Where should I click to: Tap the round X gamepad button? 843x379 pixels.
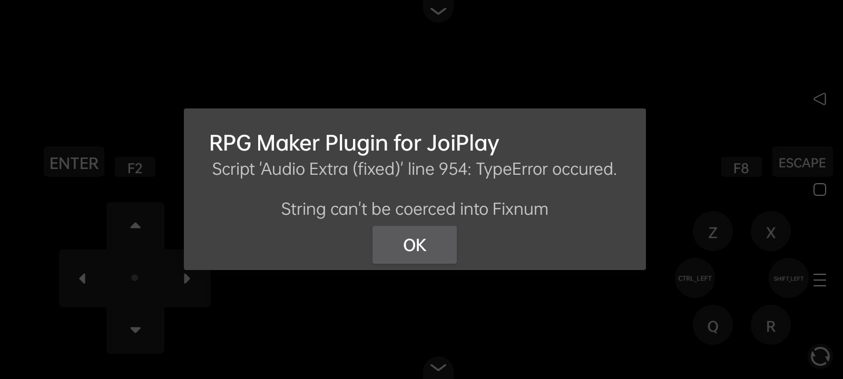pyautogui.click(x=771, y=232)
